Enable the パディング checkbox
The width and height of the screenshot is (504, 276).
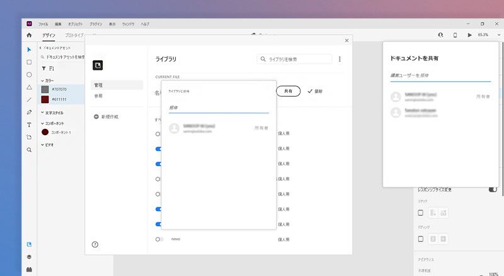click(420, 239)
